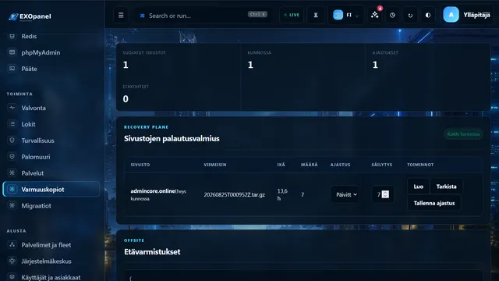Click the Valvonta pulse icon

(x=12, y=108)
